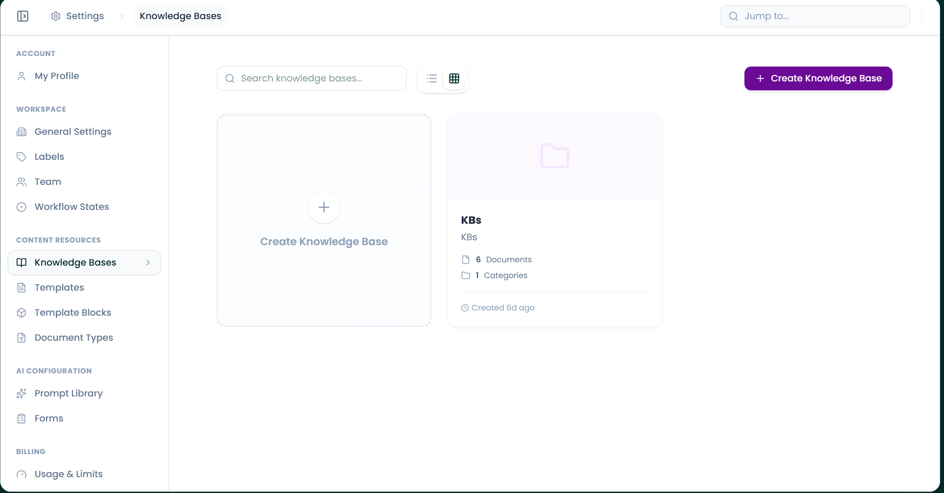Open General Settings in the sidebar
The width and height of the screenshot is (944, 493).
click(x=73, y=132)
